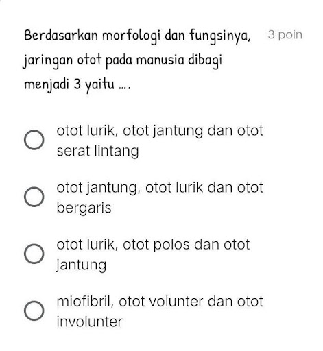Click the word "involunter" in last option

click(89, 322)
